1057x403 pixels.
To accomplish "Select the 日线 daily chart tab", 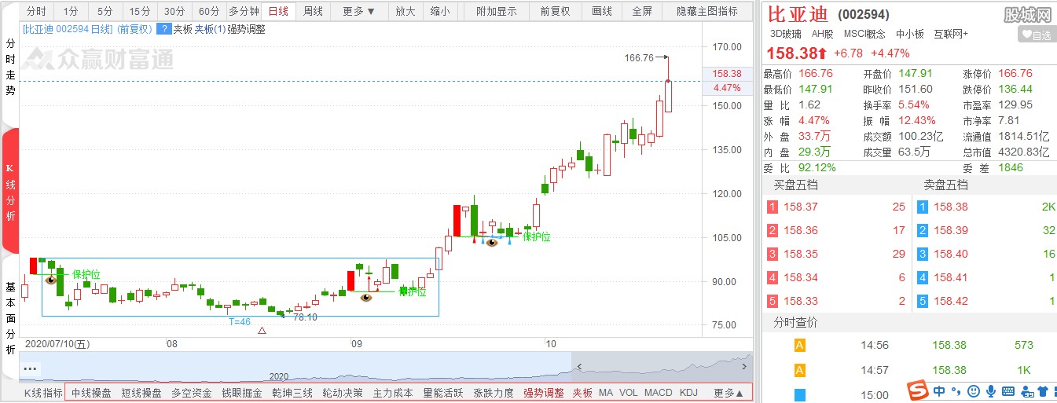I will tap(278, 11).
